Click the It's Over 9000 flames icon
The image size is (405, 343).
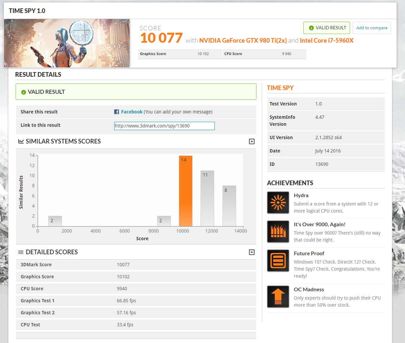point(278,232)
